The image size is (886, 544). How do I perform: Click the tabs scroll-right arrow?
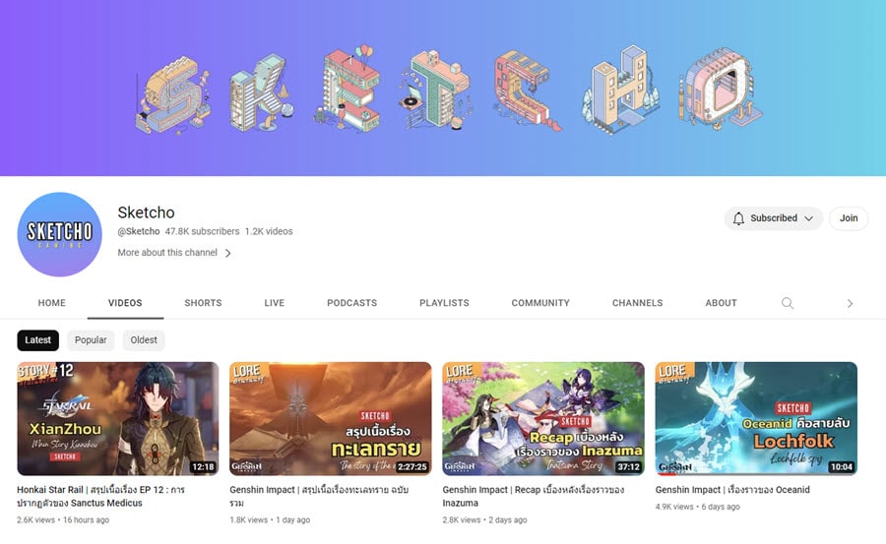pos(850,303)
